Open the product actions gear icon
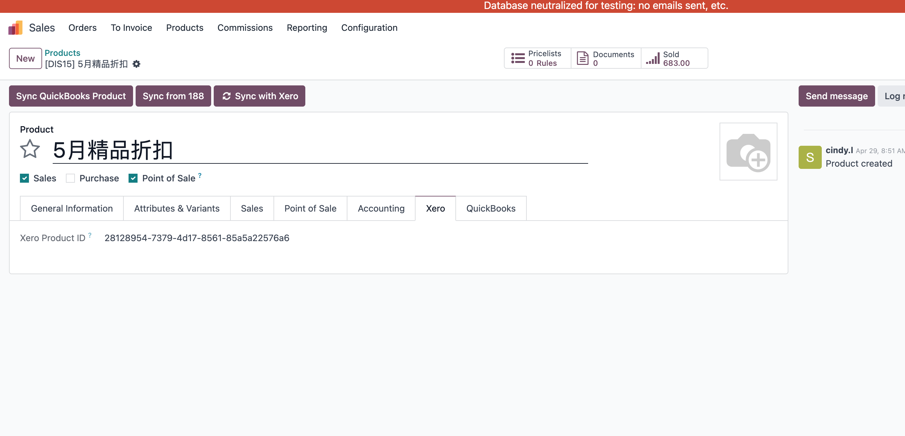This screenshot has width=905, height=436. click(x=136, y=64)
